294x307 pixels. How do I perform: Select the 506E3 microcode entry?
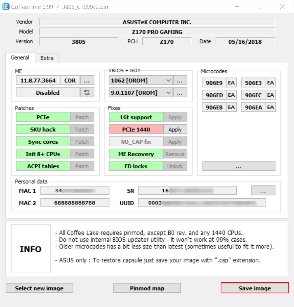tap(253, 83)
